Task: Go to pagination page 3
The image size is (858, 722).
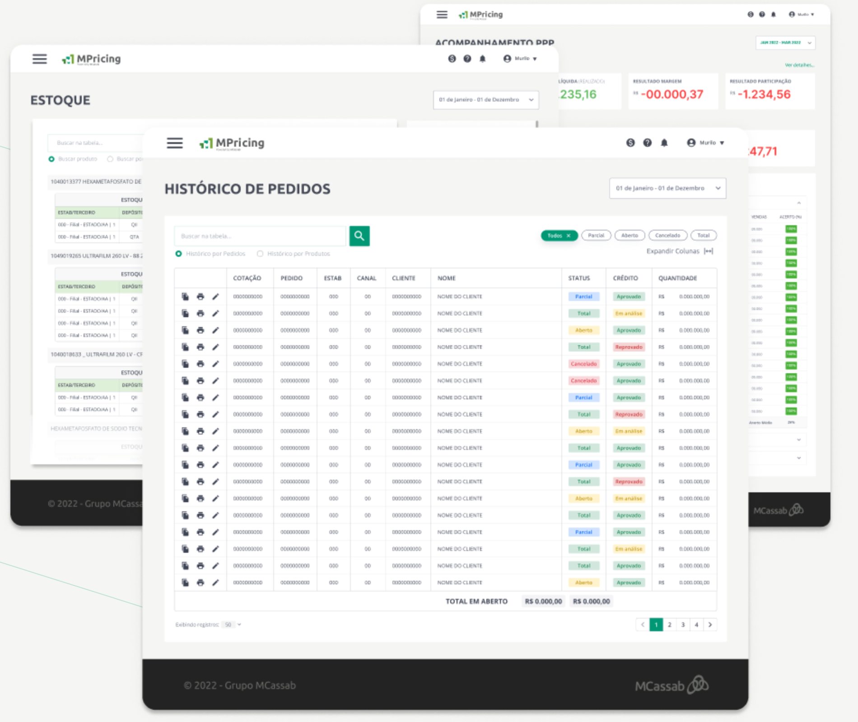Action: coord(683,625)
